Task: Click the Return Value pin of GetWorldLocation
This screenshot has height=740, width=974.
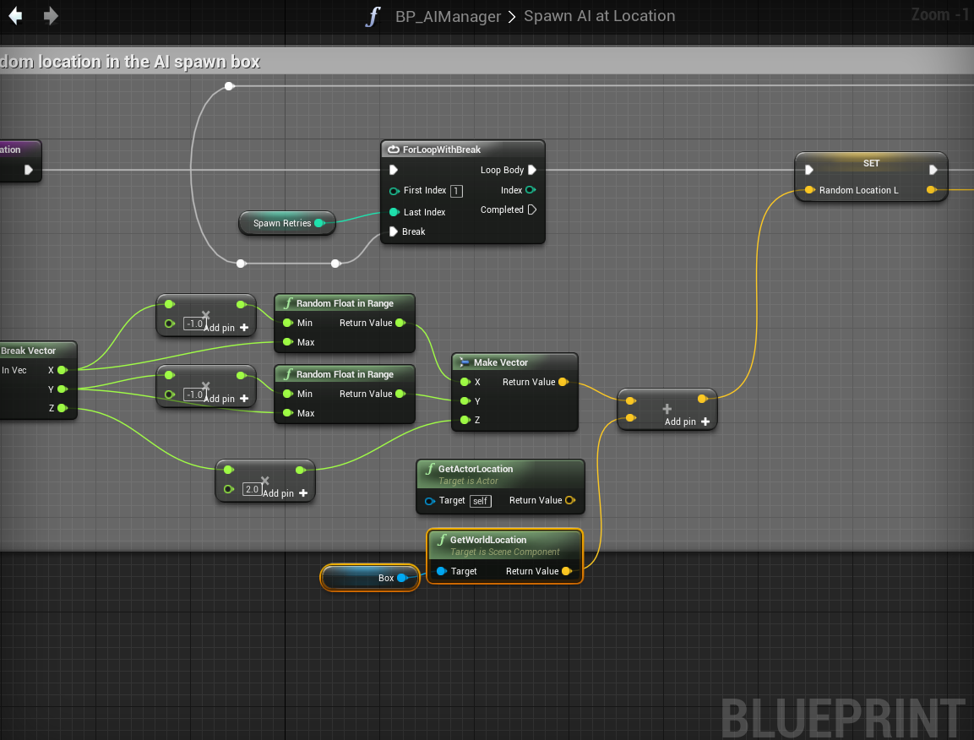Action: click(x=566, y=571)
